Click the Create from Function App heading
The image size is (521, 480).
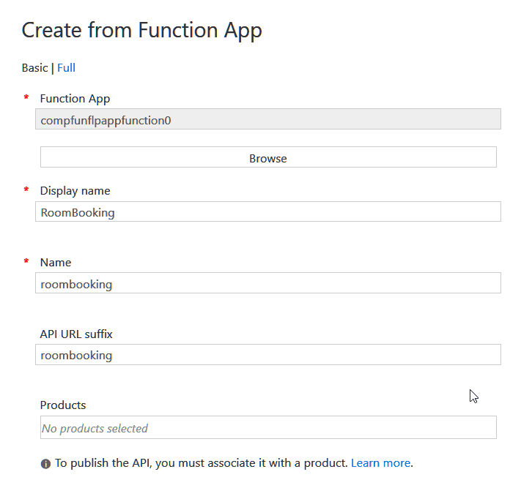click(x=142, y=31)
